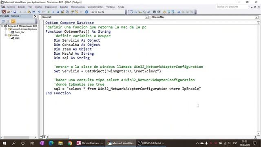This screenshot has height=147, width=261.
Task: Open the Project Explorer toolbar icon
Action: point(68,12)
